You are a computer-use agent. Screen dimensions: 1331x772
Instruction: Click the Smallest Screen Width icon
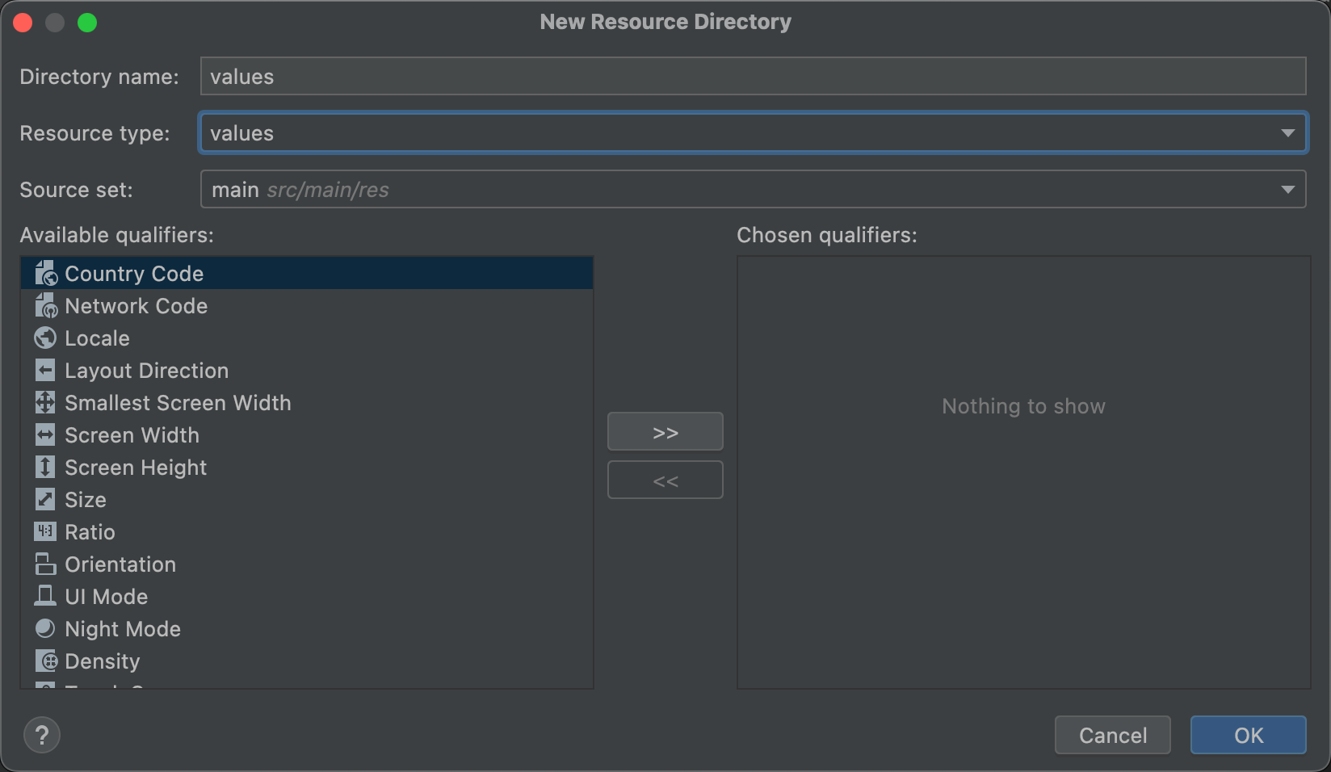pyautogui.click(x=45, y=402)
